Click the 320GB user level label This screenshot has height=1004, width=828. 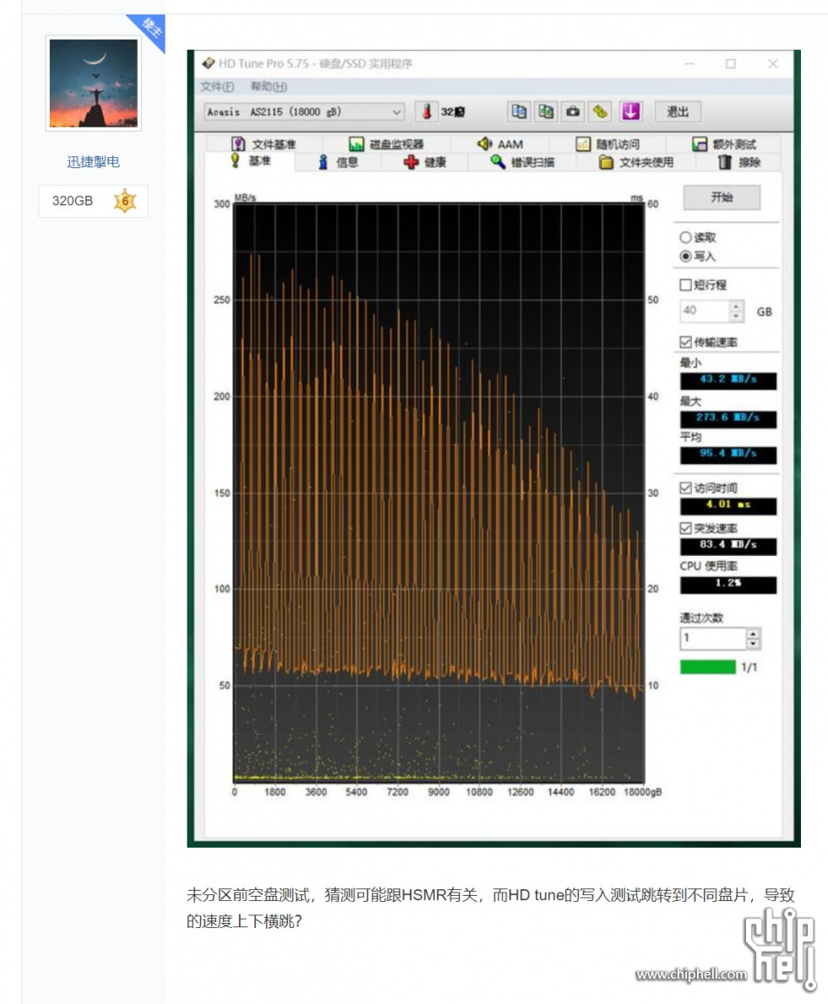[x=73, y=201]
